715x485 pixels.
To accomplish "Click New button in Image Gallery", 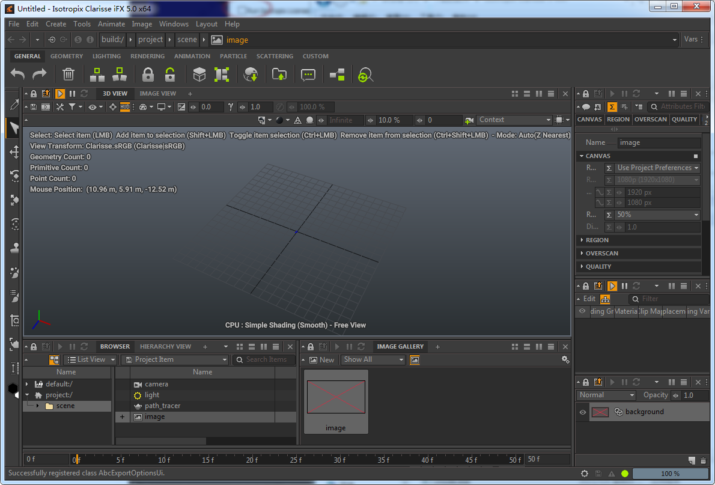I will pyautogui.click(x=321, y=360).
